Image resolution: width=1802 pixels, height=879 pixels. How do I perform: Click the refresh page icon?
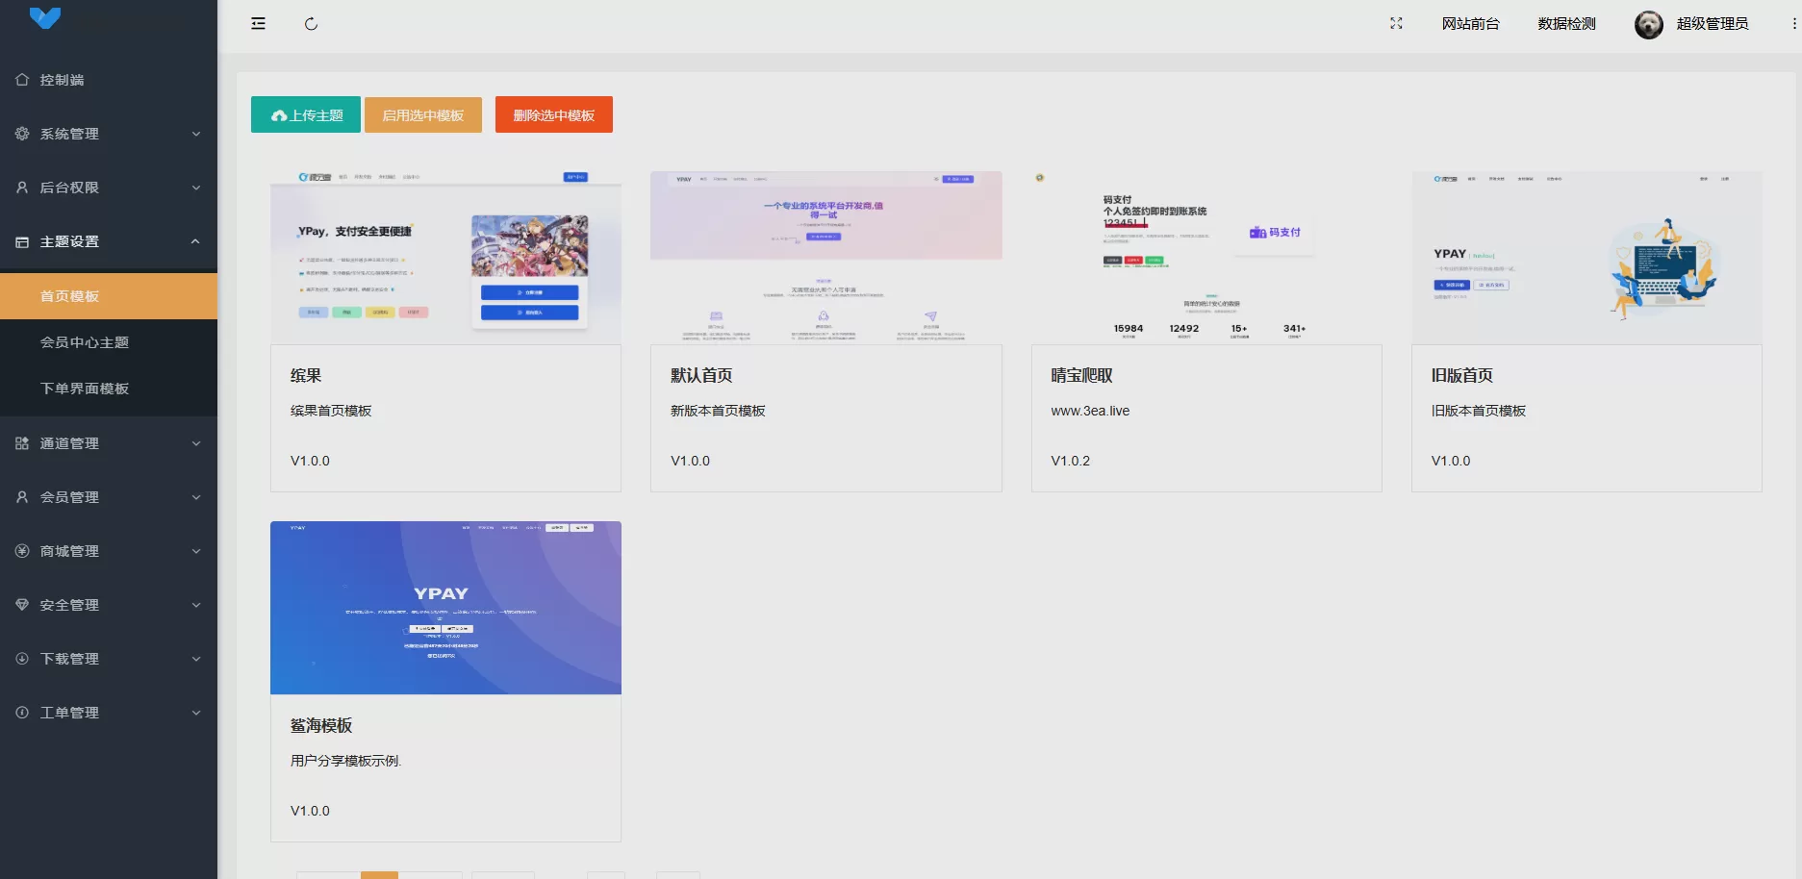[311, 24]
